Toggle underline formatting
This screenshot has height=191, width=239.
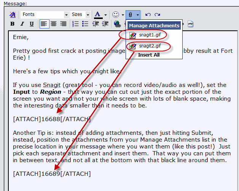32,24
